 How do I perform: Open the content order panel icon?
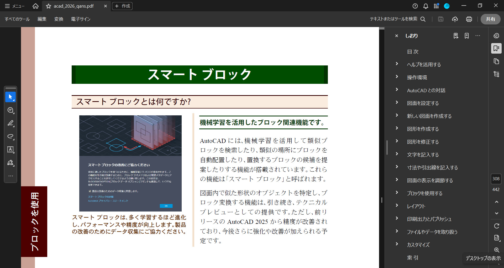pos(496,74)
